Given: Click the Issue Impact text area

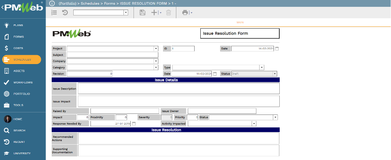Looking at the screenshot, I should tap(179, 101).
